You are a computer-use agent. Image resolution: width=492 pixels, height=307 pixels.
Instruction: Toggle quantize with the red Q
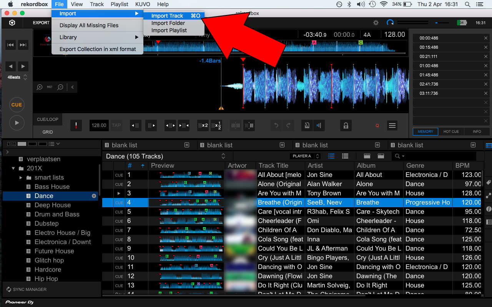click(377, 125)
